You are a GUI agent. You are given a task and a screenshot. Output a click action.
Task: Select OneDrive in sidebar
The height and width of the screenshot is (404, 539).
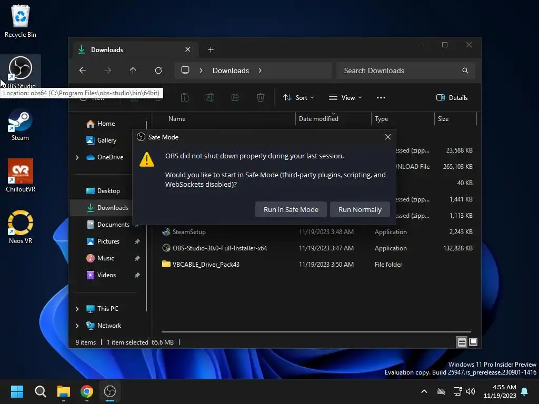pos(105,157)
